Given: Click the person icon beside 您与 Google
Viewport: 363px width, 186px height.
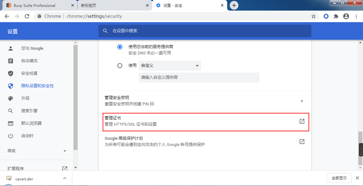Looking at the screenshot, I should [x=11, y=48].
